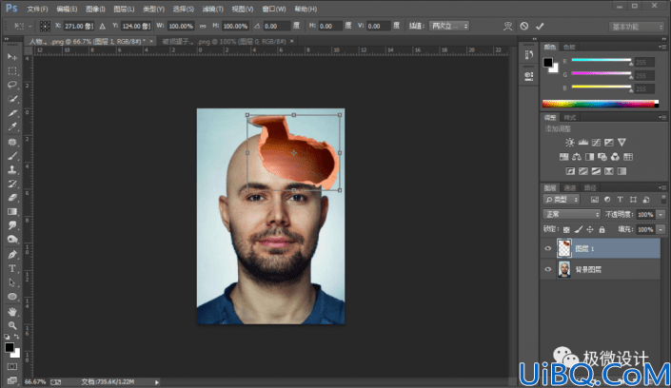Select the Hand tool

tap(12, 311)
